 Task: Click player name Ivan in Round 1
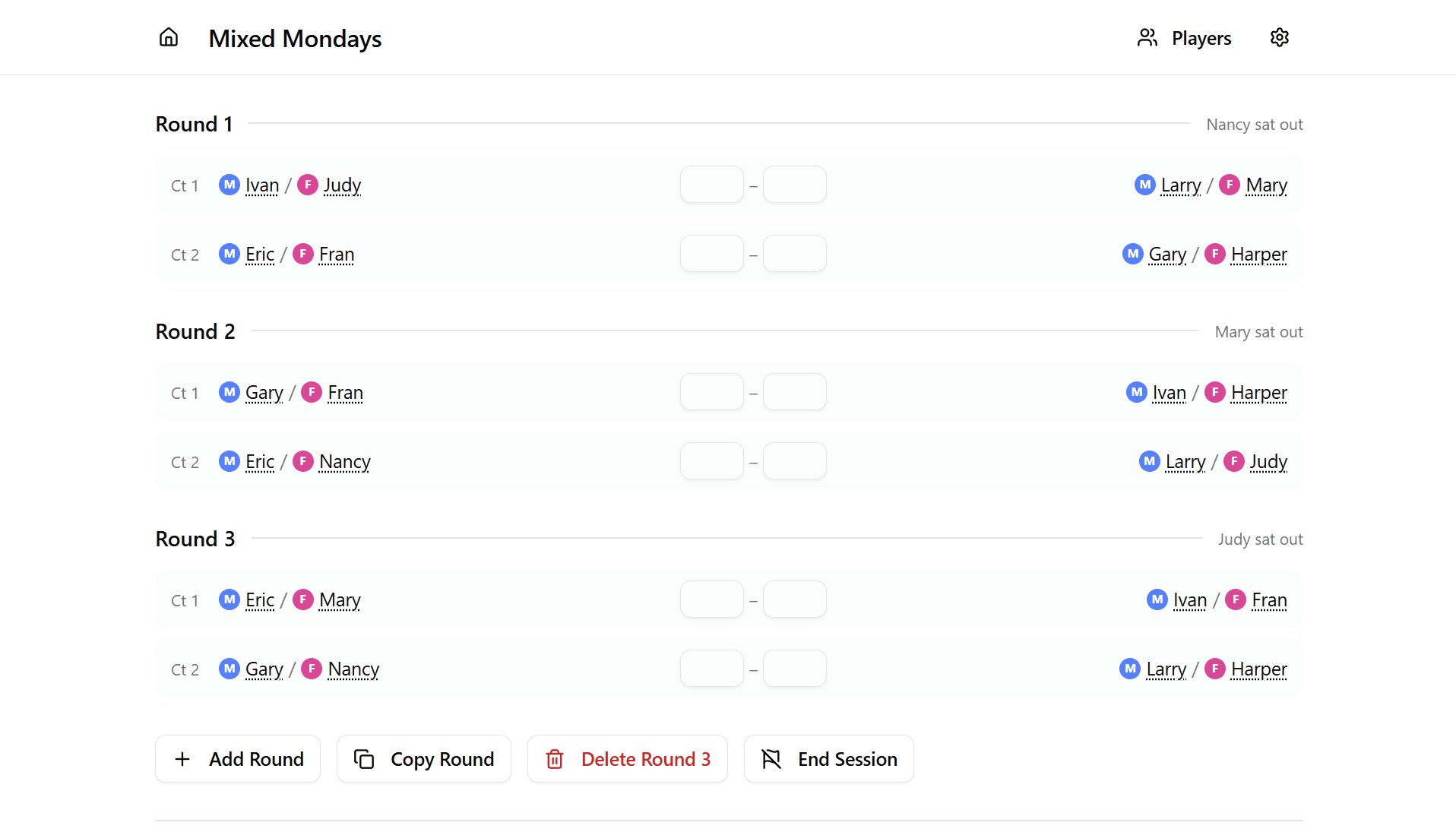tap(262, 185)
